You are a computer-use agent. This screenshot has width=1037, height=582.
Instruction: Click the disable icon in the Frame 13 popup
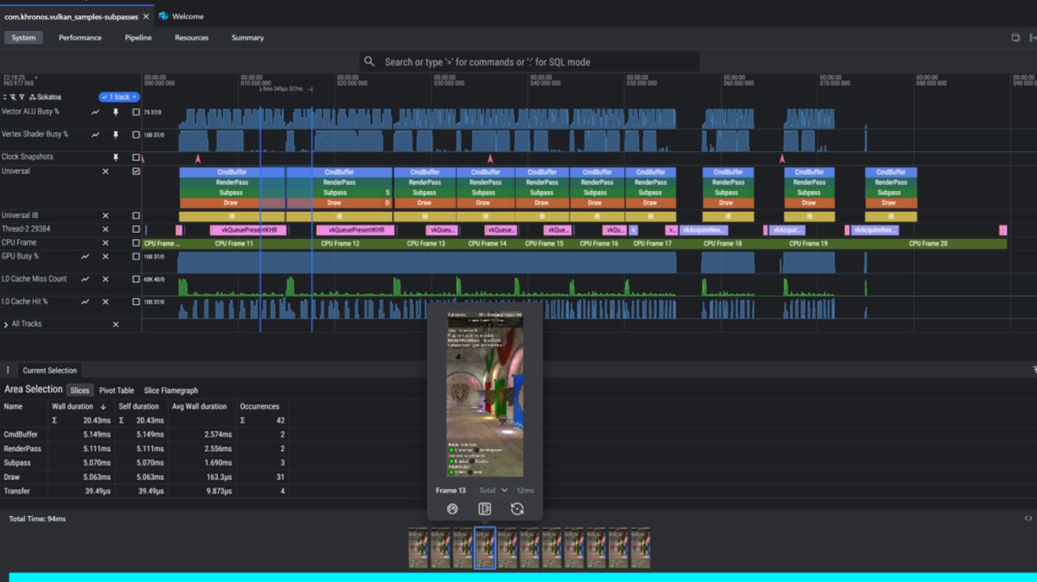tap(452, 509)
